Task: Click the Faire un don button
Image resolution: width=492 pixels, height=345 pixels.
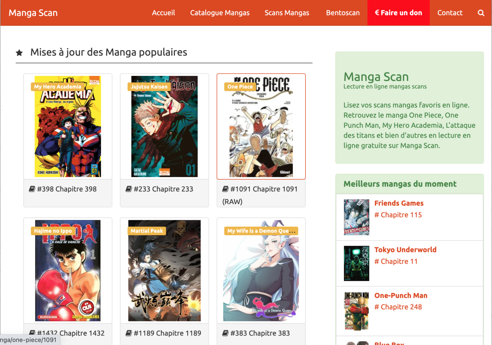Action: pyautogui.click(x=398, y=13)
